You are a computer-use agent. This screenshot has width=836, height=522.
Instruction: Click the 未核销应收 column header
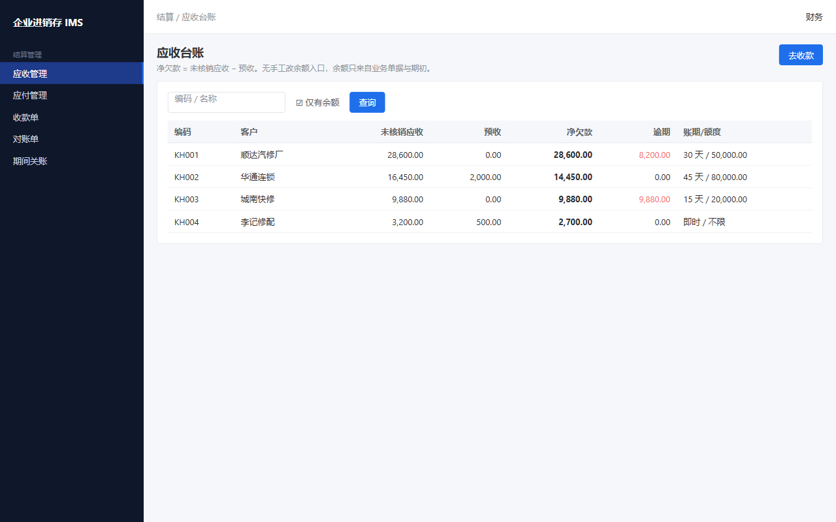402,132
